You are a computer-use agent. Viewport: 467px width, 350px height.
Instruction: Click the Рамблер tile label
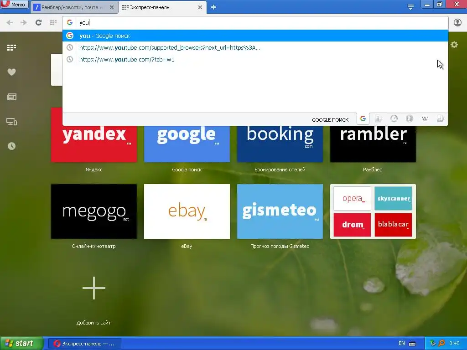pyautogui.click(x=373, y=170)
